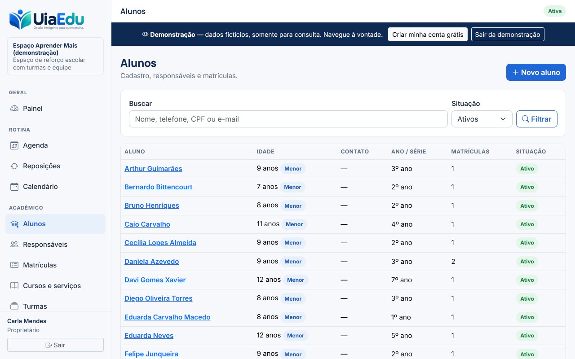Click the Novo aluno button
This screenshot has height=359, width=575.
click(x=536, y=72)
